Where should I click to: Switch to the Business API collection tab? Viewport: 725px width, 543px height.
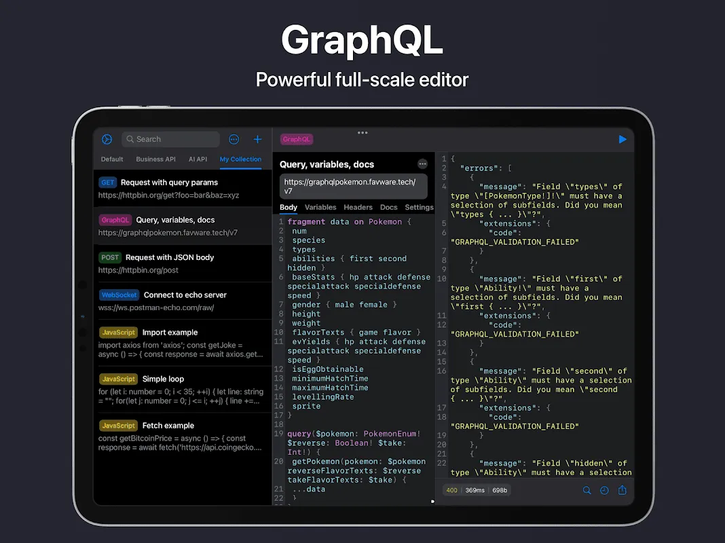point(156,159)
